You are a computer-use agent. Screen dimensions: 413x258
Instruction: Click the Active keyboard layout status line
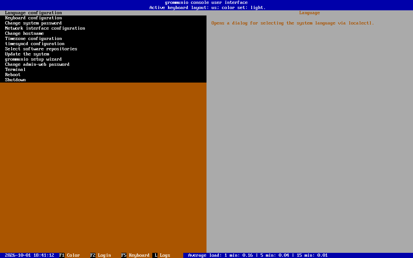[208, 8]
